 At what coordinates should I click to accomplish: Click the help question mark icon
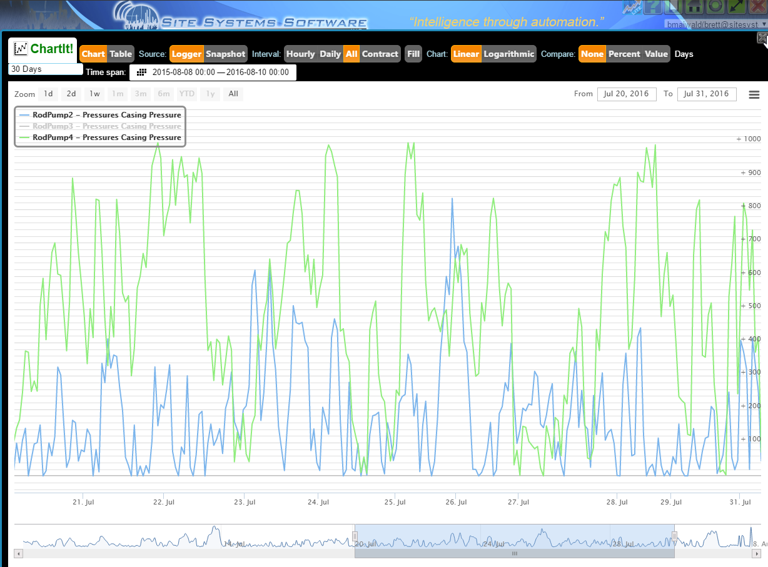(x=653, y=7)
